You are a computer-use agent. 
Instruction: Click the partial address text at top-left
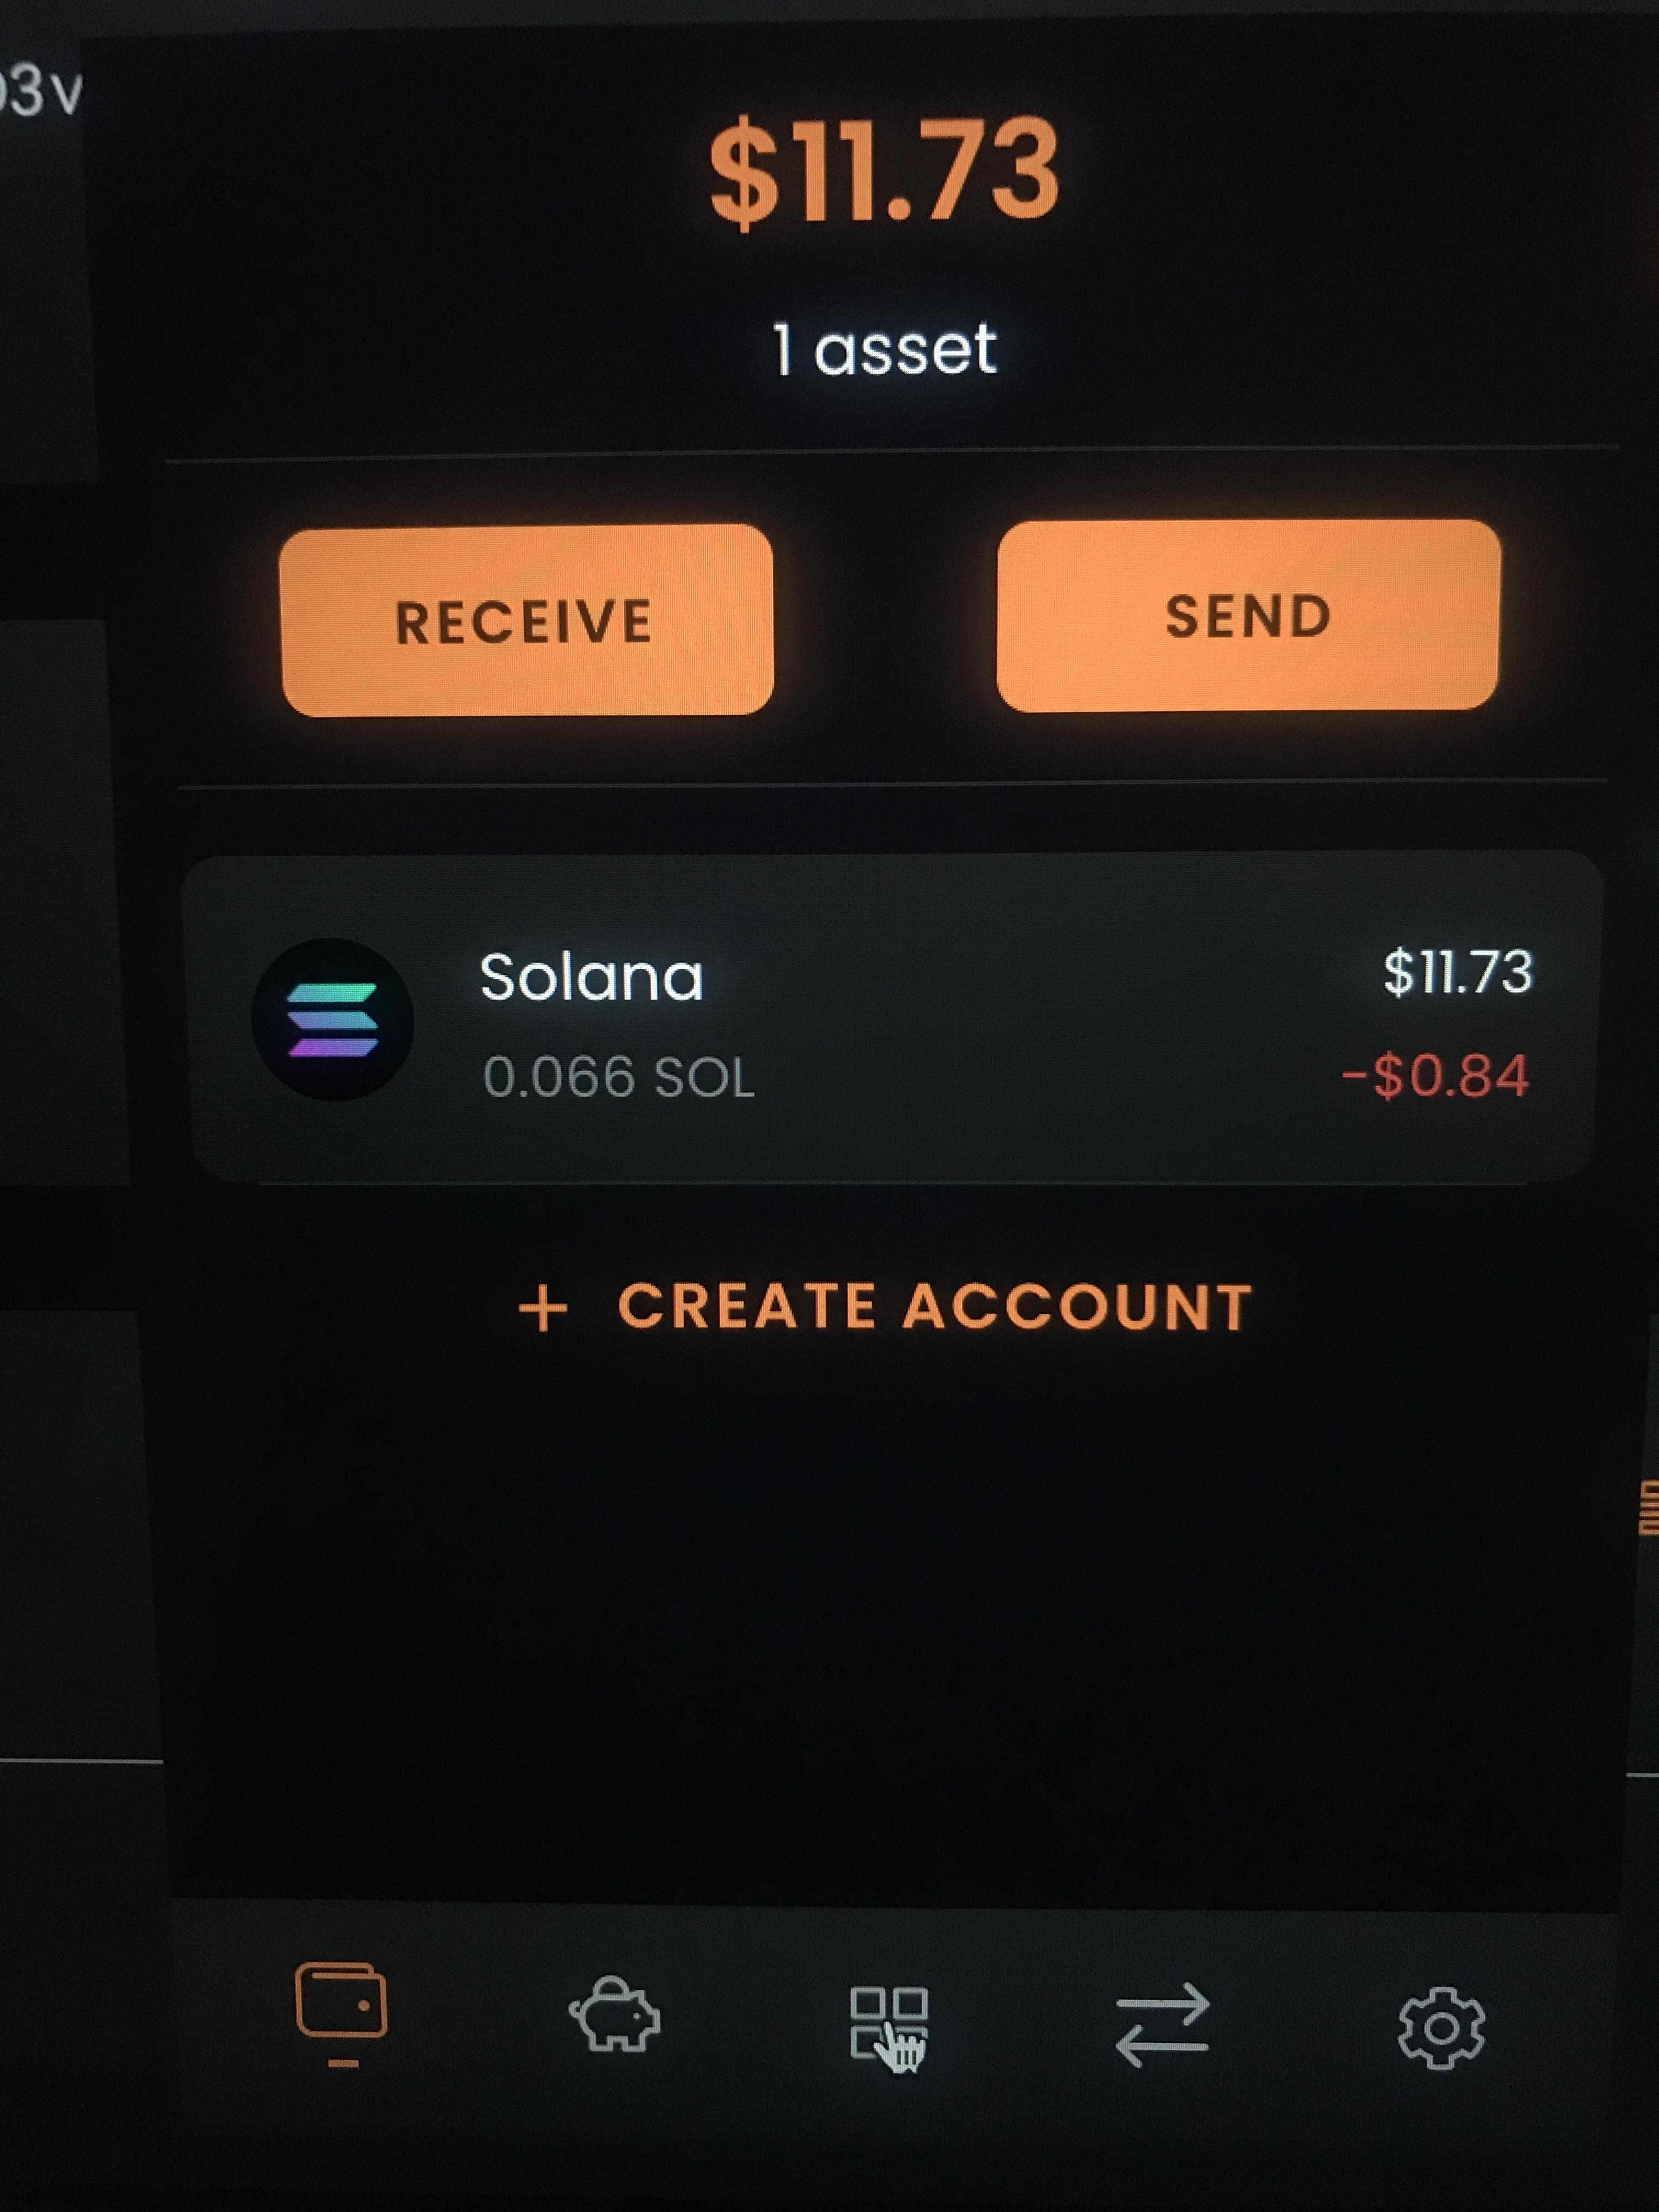pyautogui.click(x=40, y=92)
